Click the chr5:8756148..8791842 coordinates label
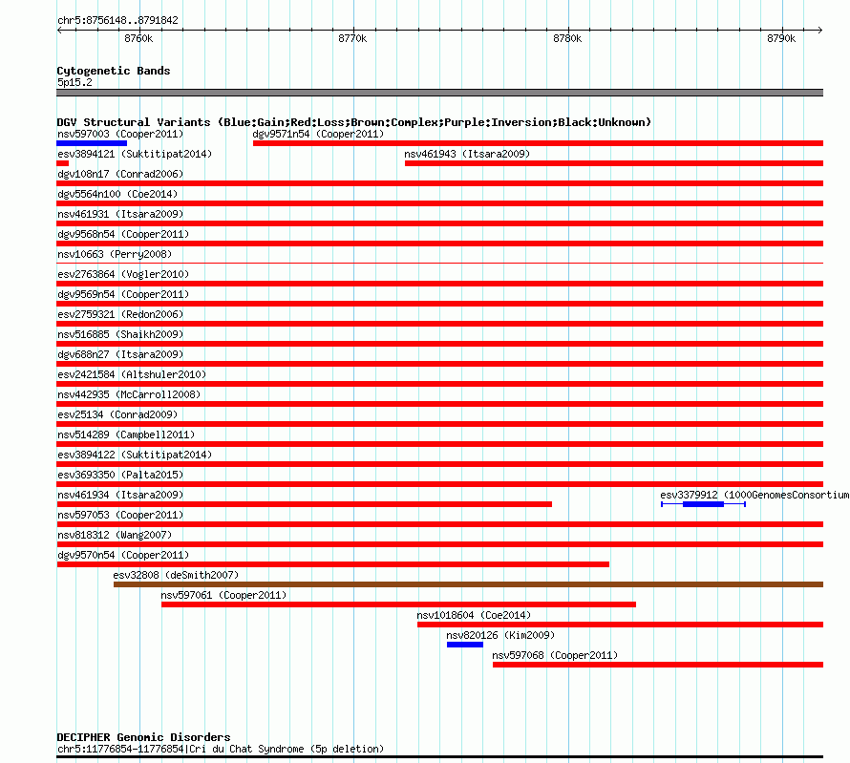 (117, 20)
